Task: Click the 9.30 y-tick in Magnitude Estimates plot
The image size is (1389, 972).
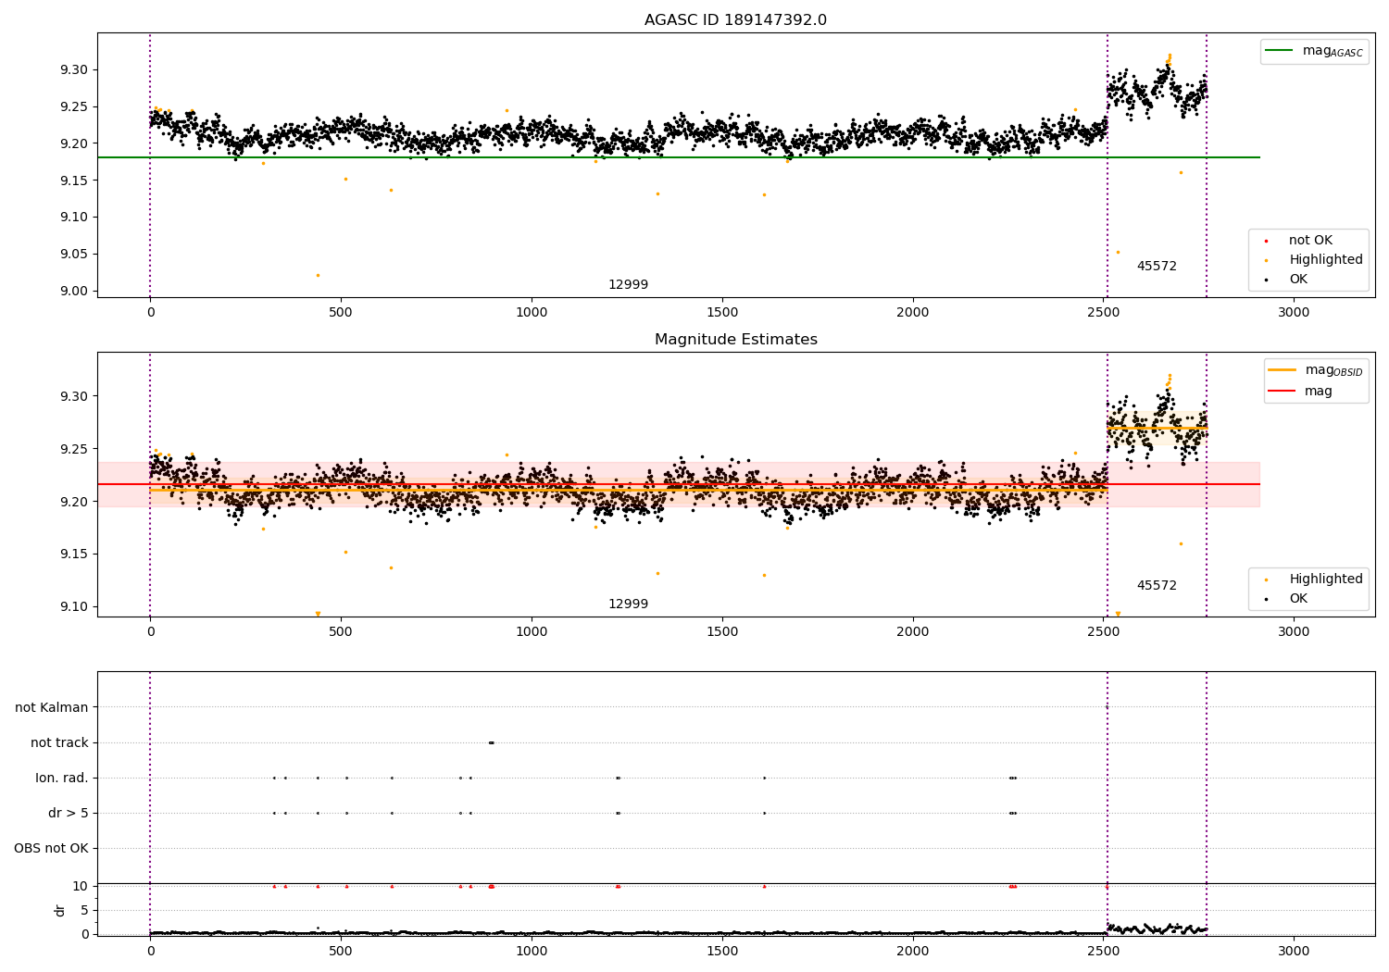Action: coord(74,396)
